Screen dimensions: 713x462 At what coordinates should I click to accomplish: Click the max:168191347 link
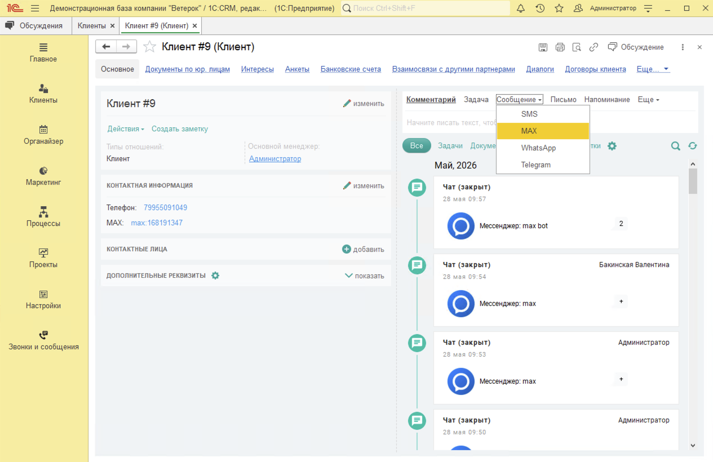[157, 223]
